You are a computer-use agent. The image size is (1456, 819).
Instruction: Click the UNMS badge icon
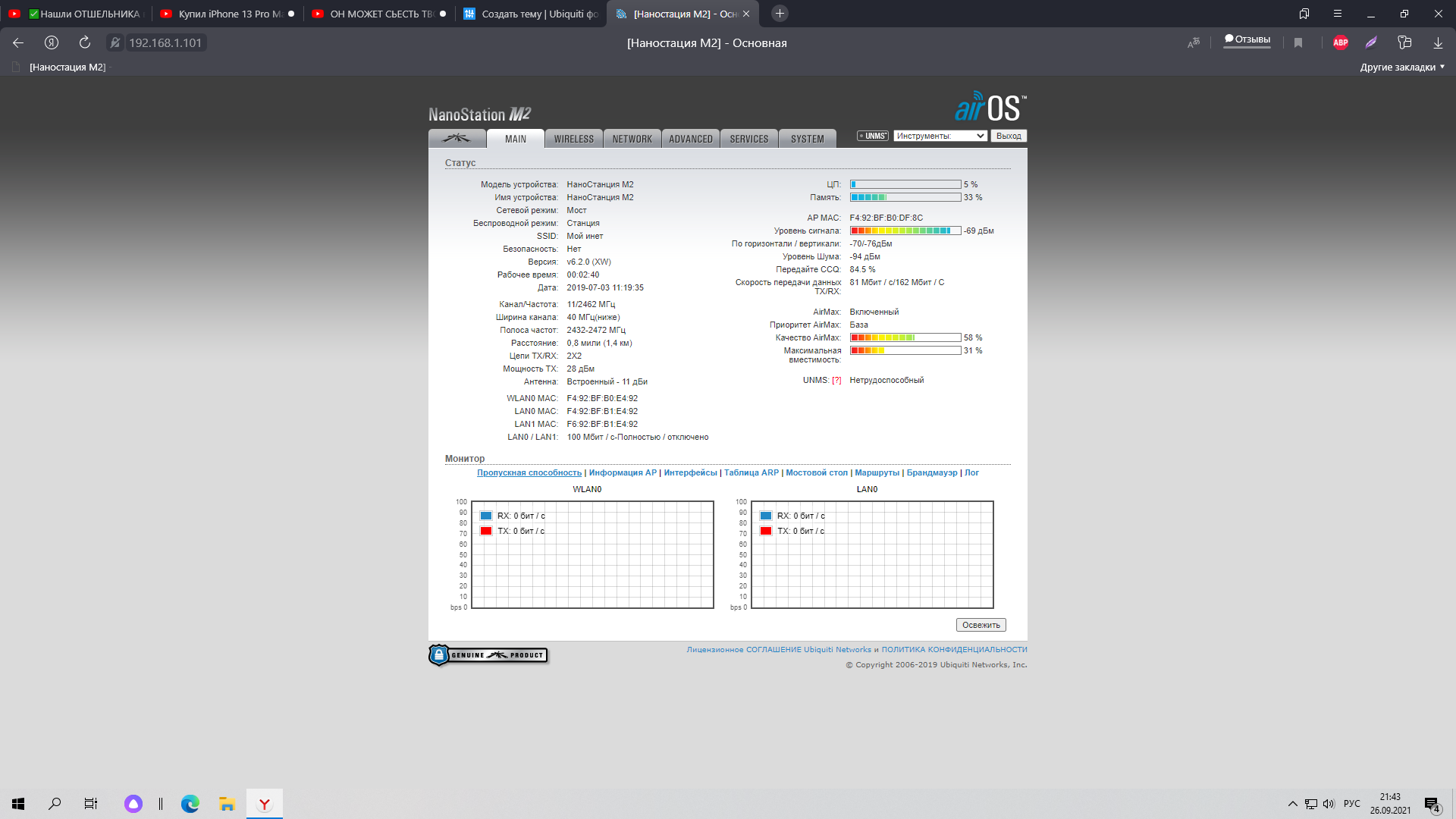873,136
